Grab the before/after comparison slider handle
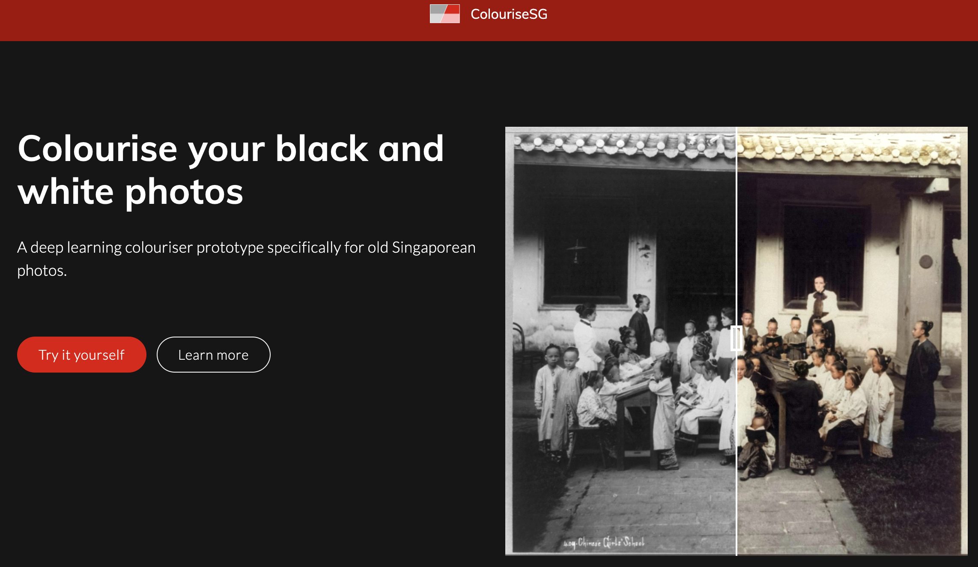978x567 pixels. (736, 338)
